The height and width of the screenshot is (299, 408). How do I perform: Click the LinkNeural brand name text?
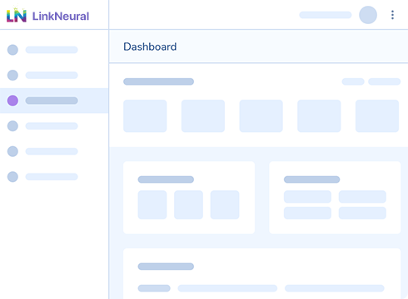(x=61, y=16)
